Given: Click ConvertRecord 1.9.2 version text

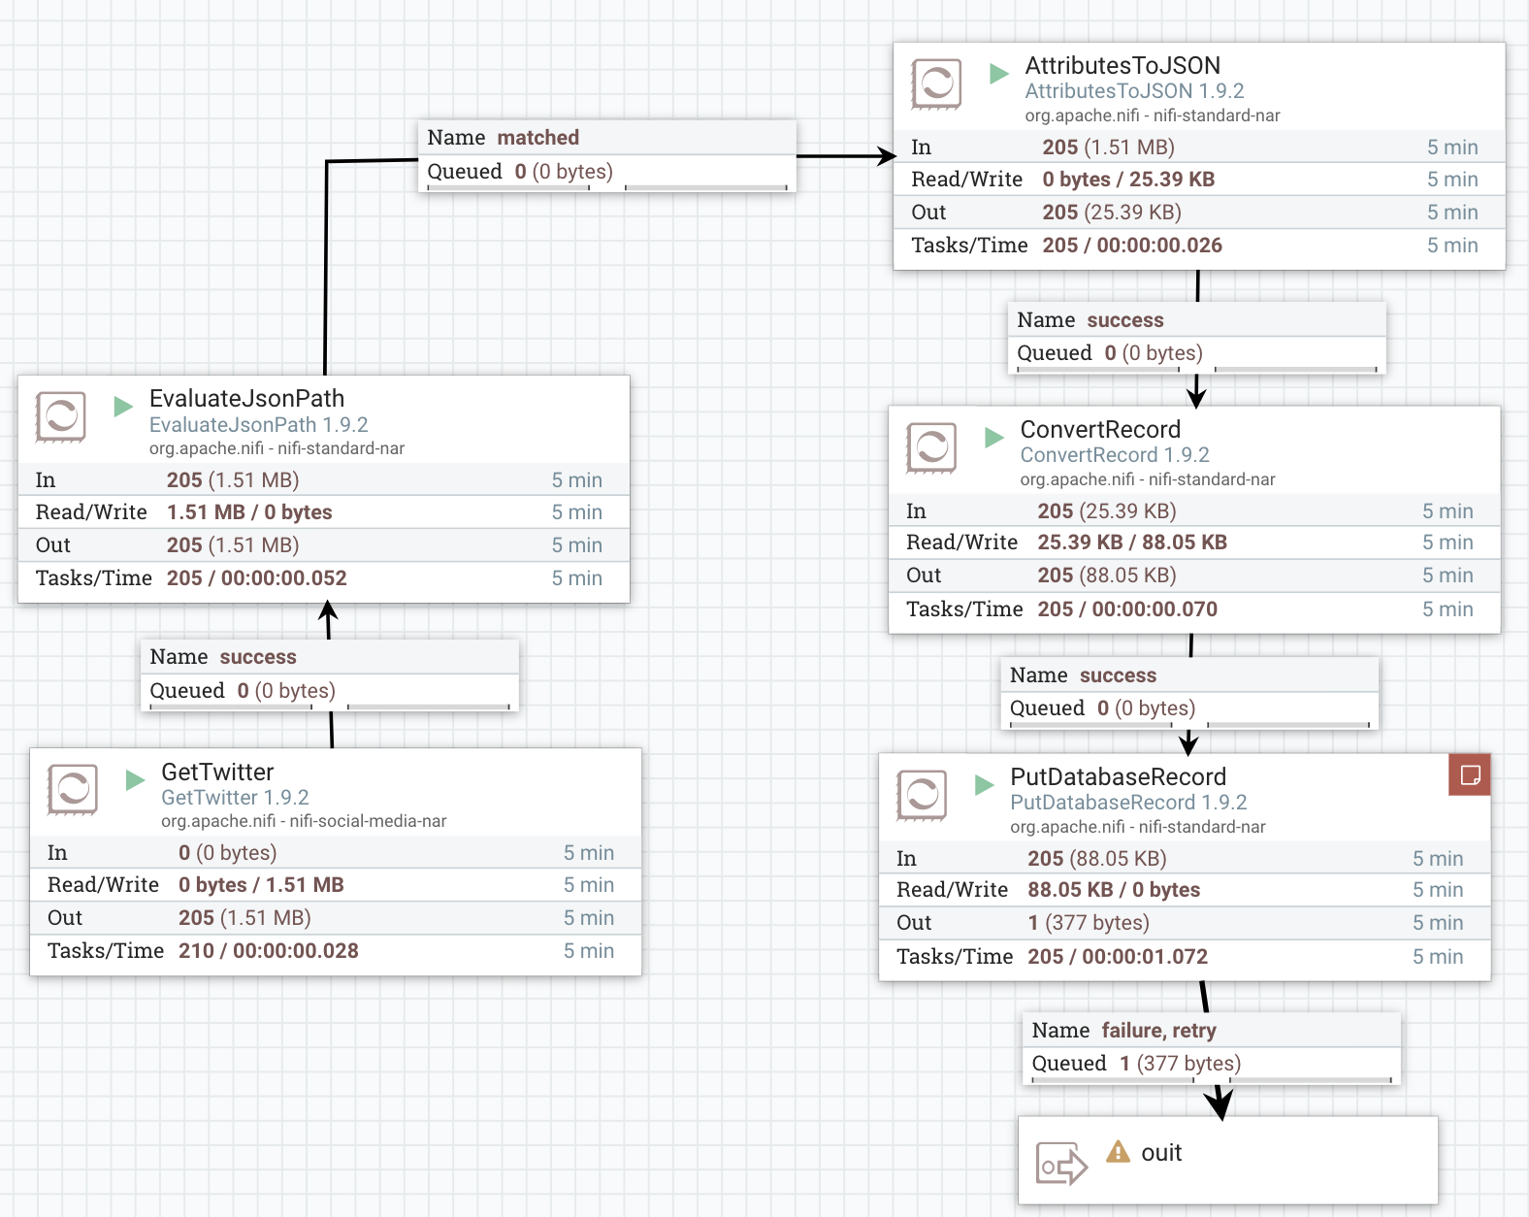Looking at the screenshot, I should pyautogui.click(x=1115, y=454).
